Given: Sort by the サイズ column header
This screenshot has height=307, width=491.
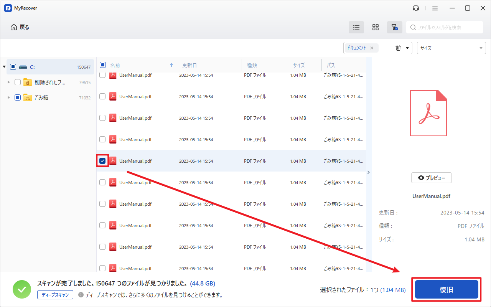Looking at the screenshot, I should (x=299, y=65).
